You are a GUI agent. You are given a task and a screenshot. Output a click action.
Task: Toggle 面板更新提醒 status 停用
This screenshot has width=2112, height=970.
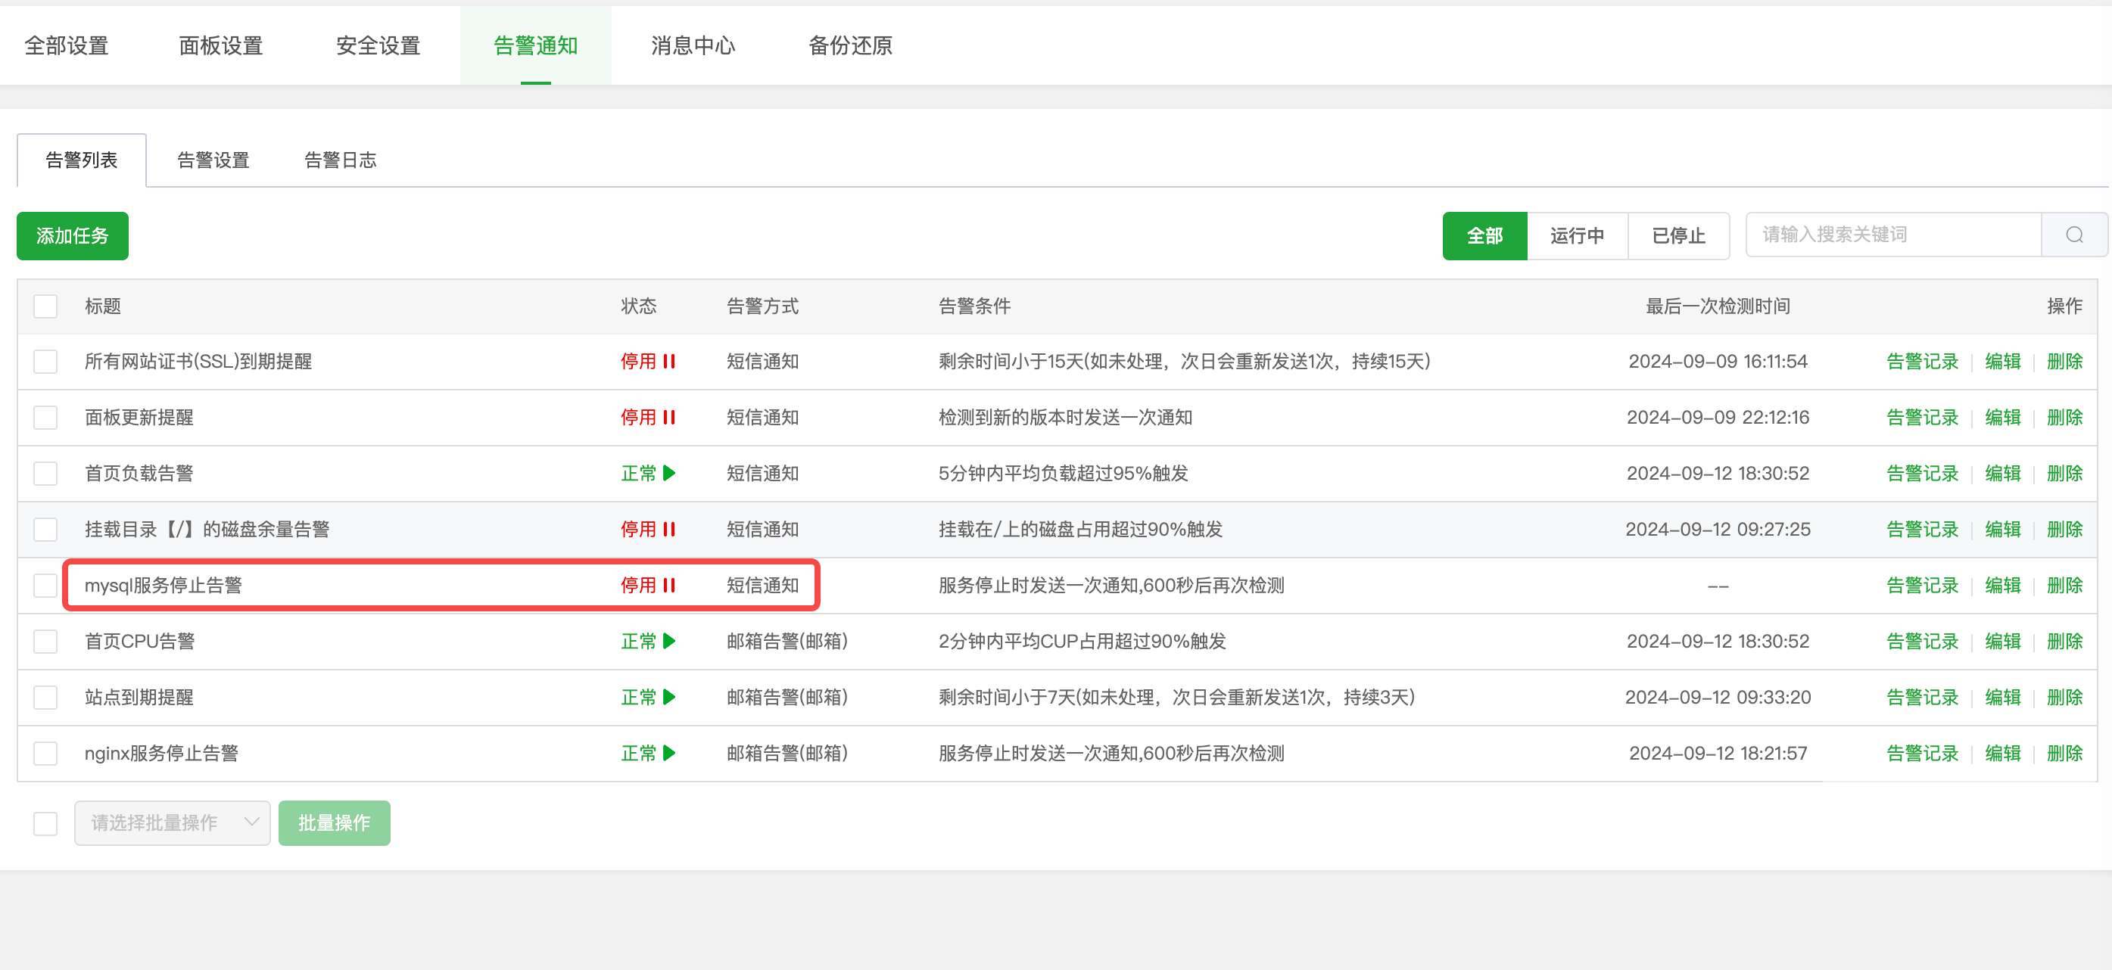(x=648, y=417)
